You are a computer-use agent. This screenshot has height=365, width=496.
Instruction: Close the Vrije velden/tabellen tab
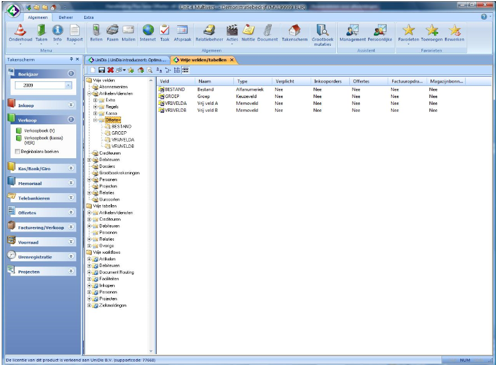point(232,60)
